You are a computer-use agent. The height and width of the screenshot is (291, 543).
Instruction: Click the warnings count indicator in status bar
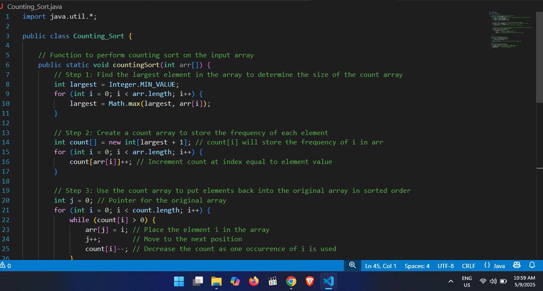[x=5, y=266]
